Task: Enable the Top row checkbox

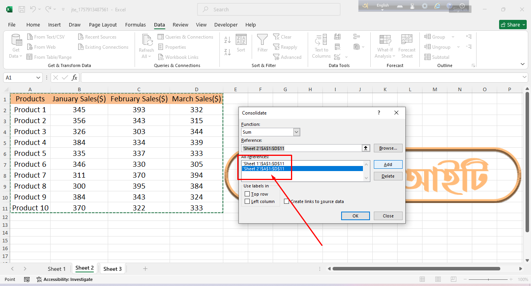Action: click(247, 194)
